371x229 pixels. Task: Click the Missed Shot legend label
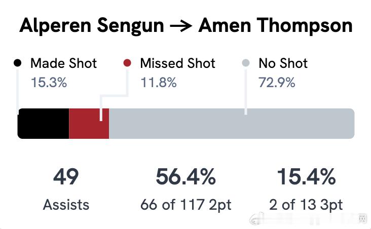[177, 63]
